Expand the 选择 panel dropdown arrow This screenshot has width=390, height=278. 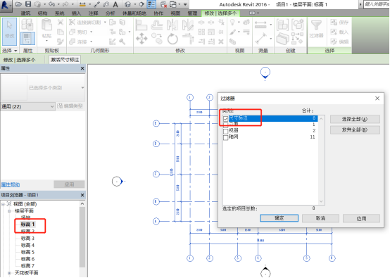(15, 51)
